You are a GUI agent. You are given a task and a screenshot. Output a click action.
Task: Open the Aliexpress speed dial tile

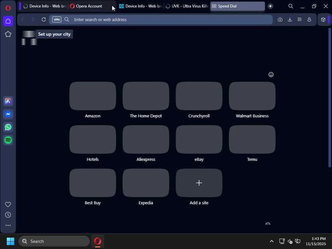tap(146, 139)
